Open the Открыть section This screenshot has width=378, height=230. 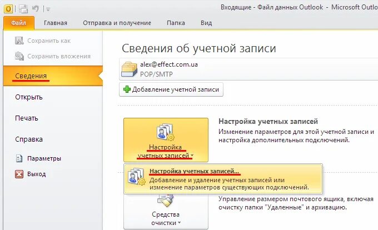[29, 97]
